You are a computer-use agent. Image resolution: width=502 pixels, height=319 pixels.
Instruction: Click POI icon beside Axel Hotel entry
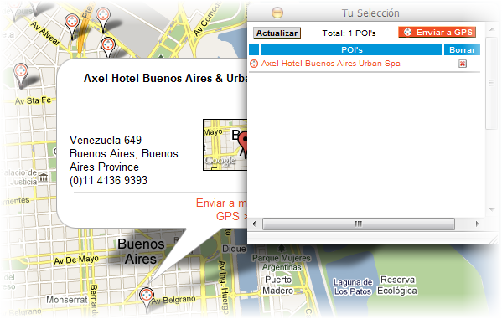[254, 64]
